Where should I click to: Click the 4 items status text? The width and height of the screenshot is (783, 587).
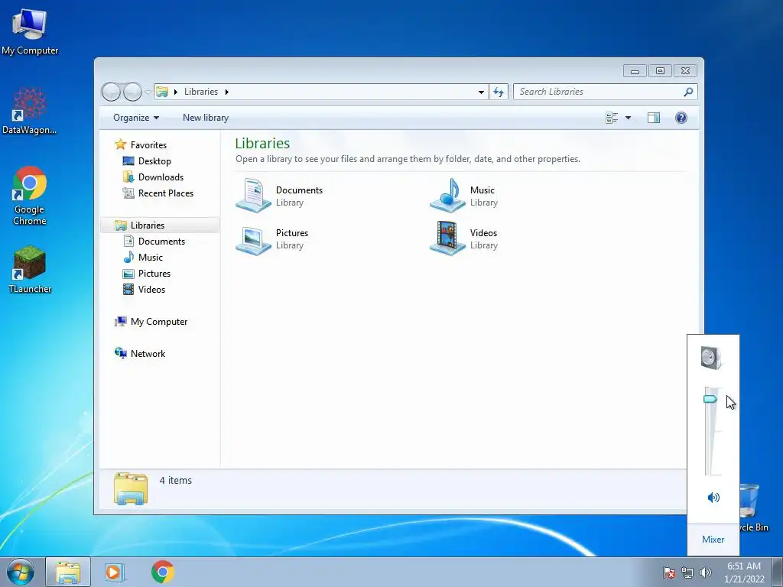pos(176,480)
